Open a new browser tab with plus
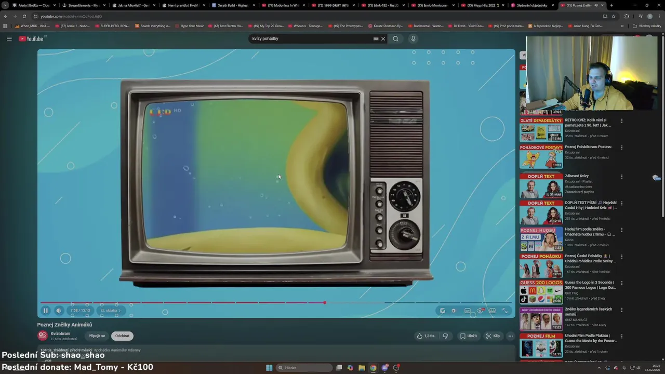 [611, 5]
